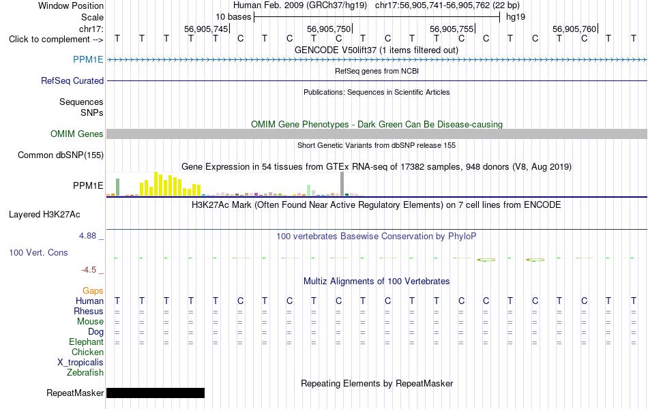The width and height of the screenshot is (648, 409).
Task: Click the OMIM Gene Phenotypes track title
Action: pos(377,124)
